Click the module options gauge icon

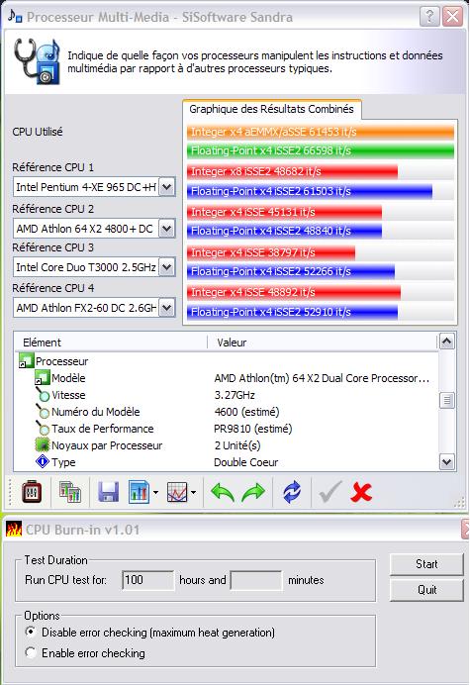[32, 492]
